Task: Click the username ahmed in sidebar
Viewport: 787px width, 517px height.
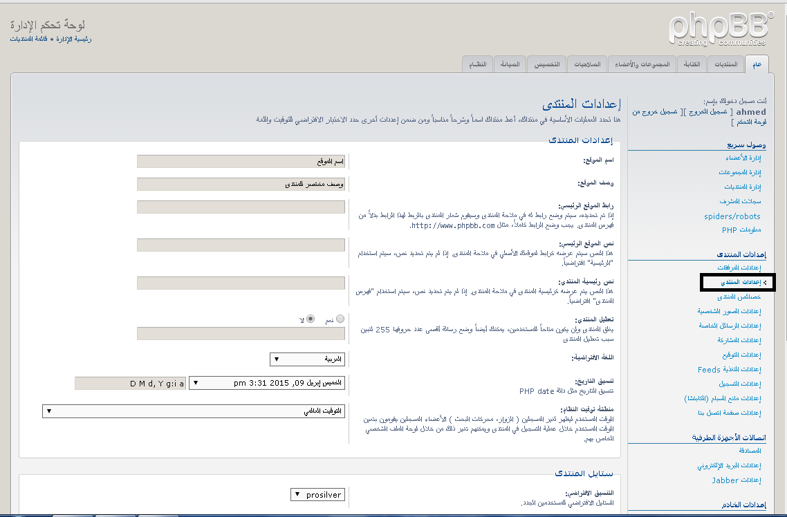Action: click(751, 112)
